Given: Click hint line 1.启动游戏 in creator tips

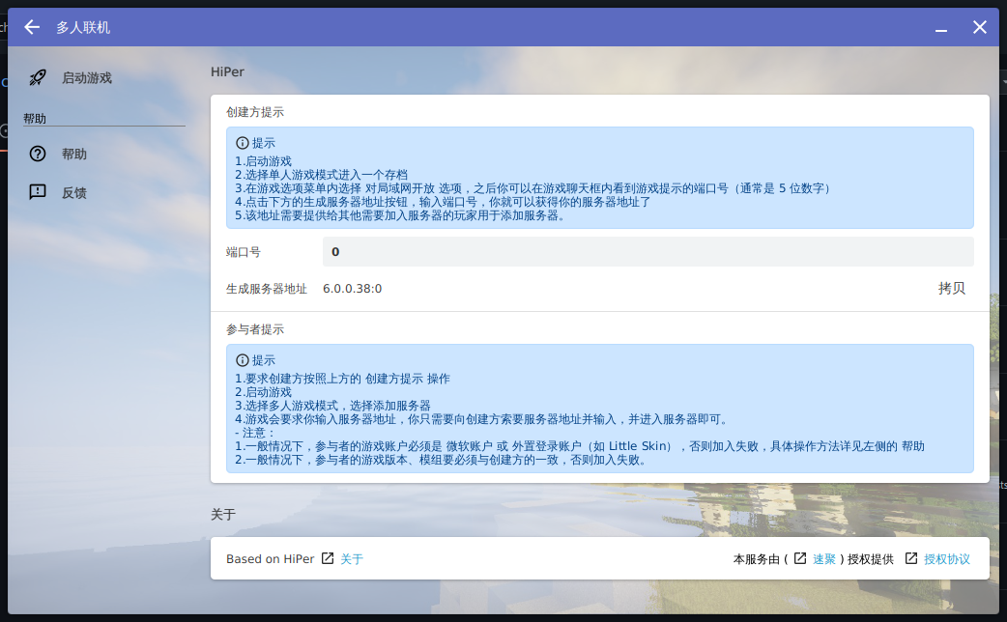Looking at the screenshot, I should click(x=263, y=161).
